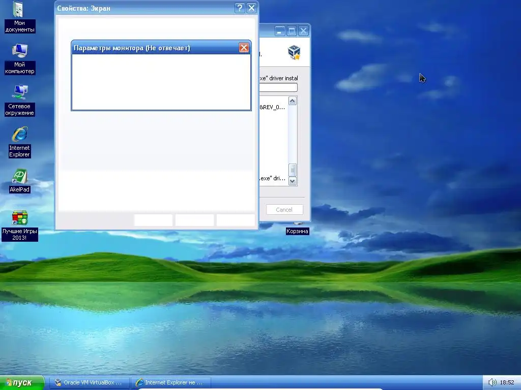Select the Сетевое окружение desktop icon
This screenshot has width=521, height=390.
20,101
